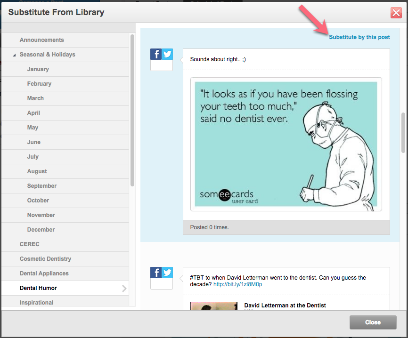
Task: Pick the December subcategory
Action: click(65, 229)
